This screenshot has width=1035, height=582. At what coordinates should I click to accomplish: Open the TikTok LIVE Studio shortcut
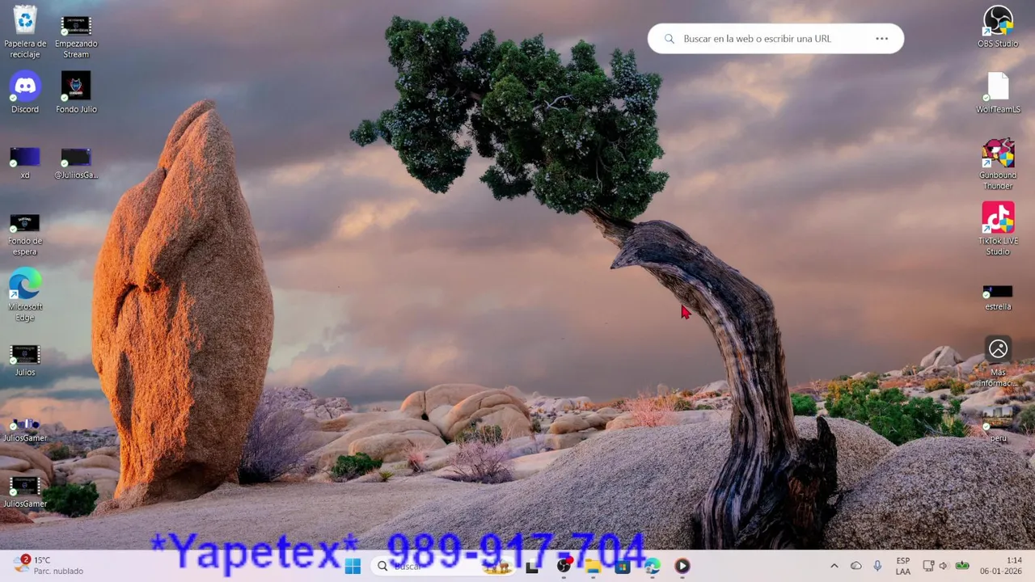[x=998, y=229]
